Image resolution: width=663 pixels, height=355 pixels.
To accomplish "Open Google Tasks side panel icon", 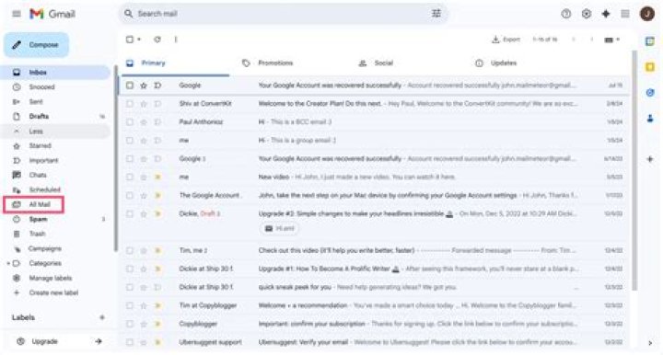I will (650, 93).
